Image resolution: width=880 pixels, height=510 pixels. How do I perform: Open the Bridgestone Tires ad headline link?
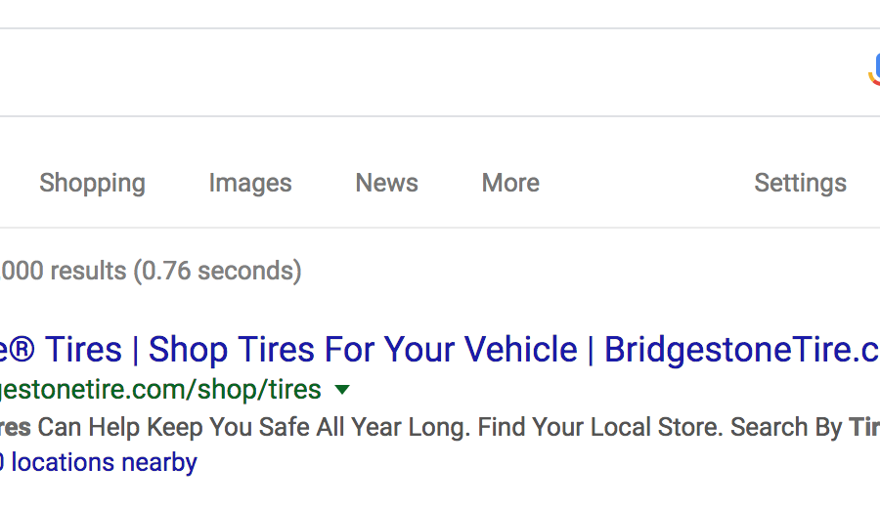pyautogui.click(x=440, y=350)
